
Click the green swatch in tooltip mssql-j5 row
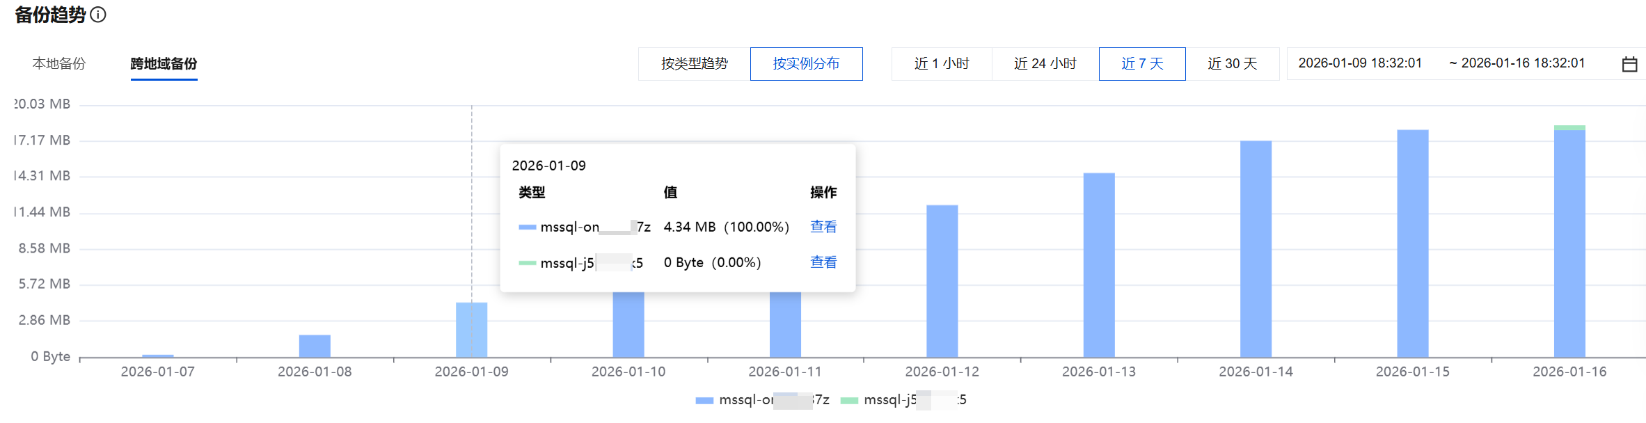coord(527,263)
